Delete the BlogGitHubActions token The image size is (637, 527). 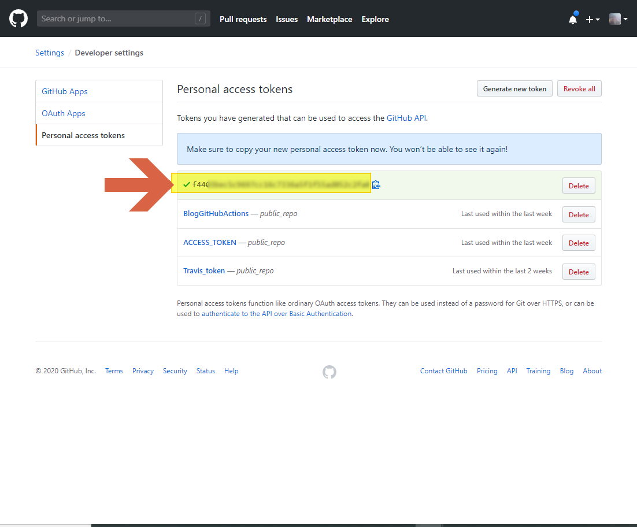579,214
